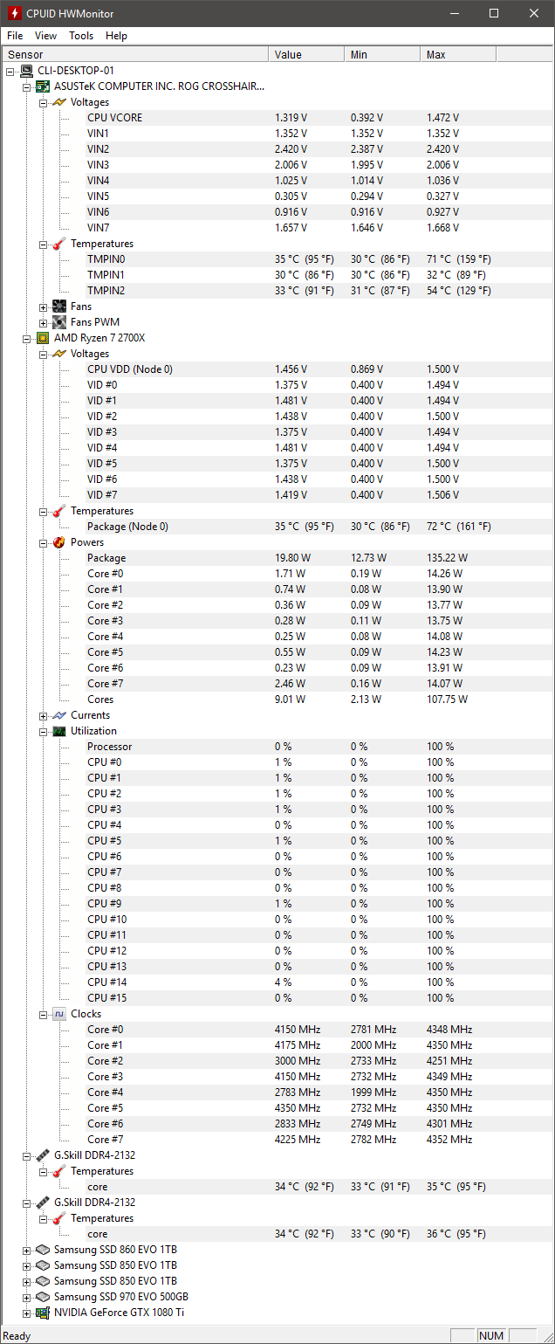Open the View menu

(x=45, y=36)
